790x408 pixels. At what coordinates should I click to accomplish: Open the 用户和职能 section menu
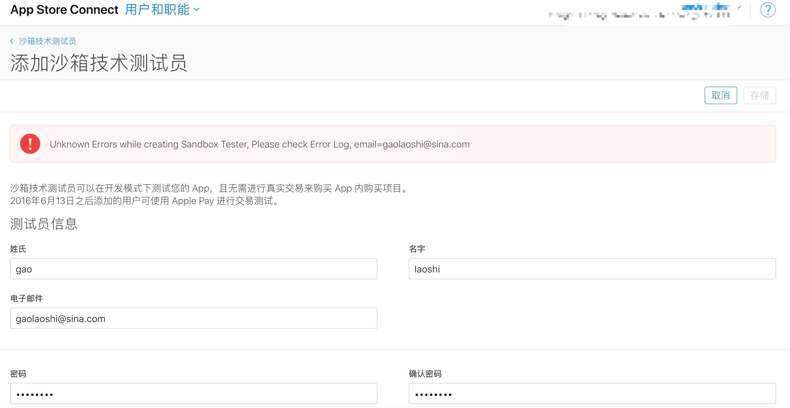(157, 10)
